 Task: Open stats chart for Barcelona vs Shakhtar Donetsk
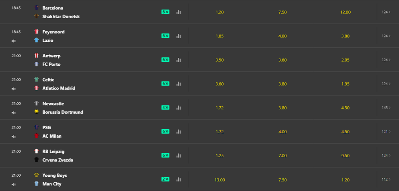179,12
